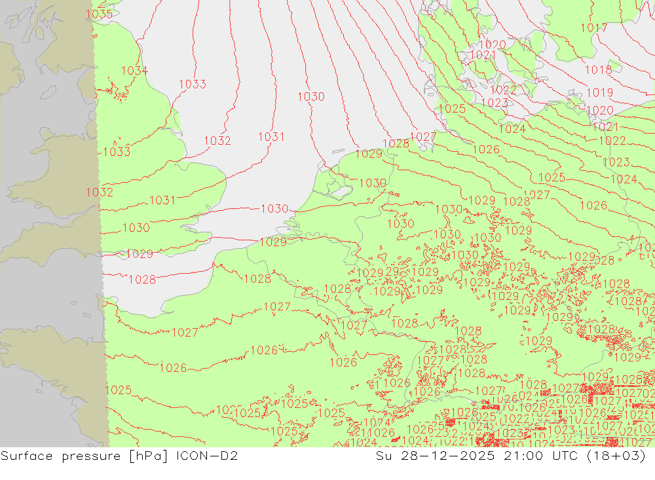Click the 1031 label over the grey sea
The height and width of the screenshot is (480, 655).
[x=271, y=137]
